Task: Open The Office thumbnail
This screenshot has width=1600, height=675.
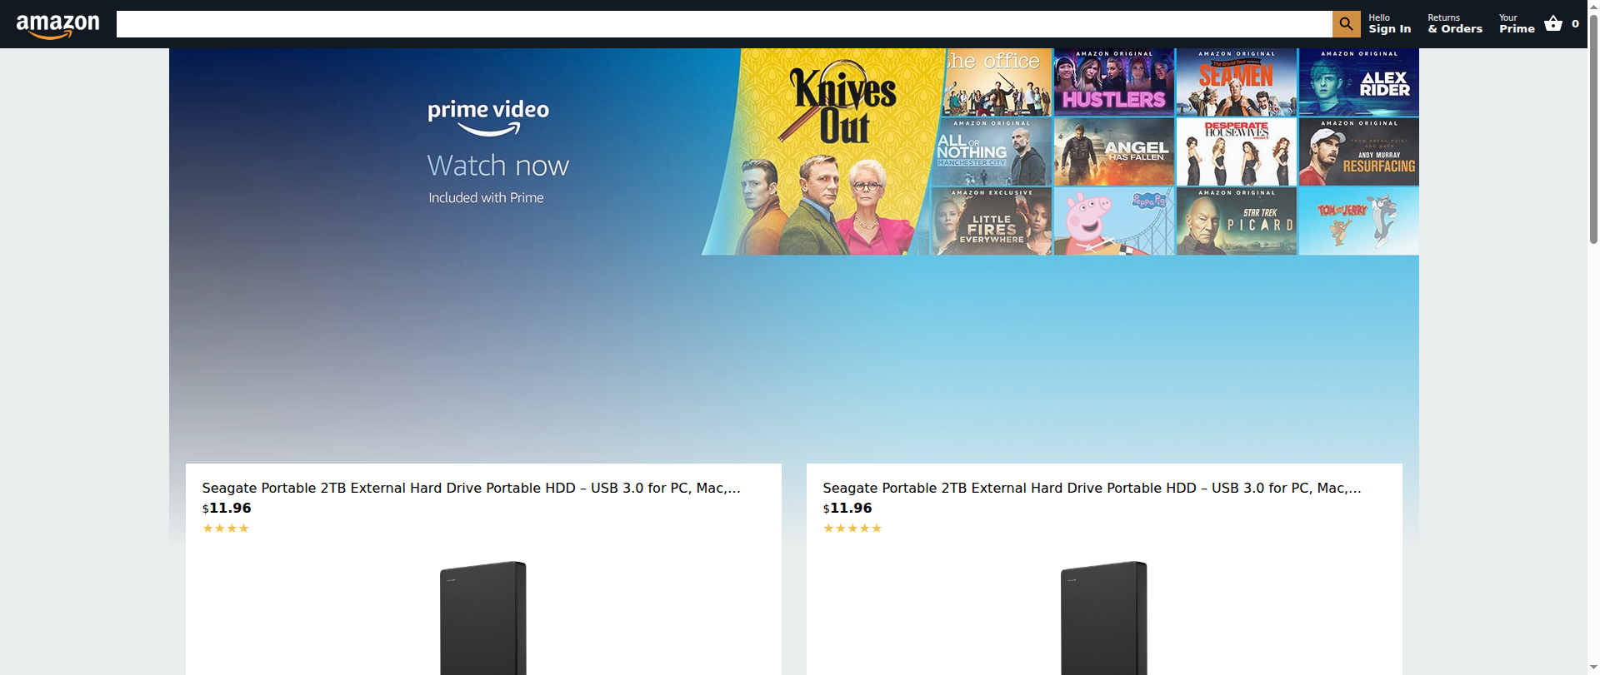Action: (997, 82)
